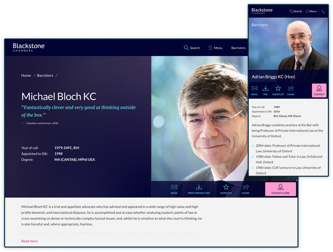Click mobile year of call value "1989"
Viewport: 333px width, 252px height.
coord(276,107)
